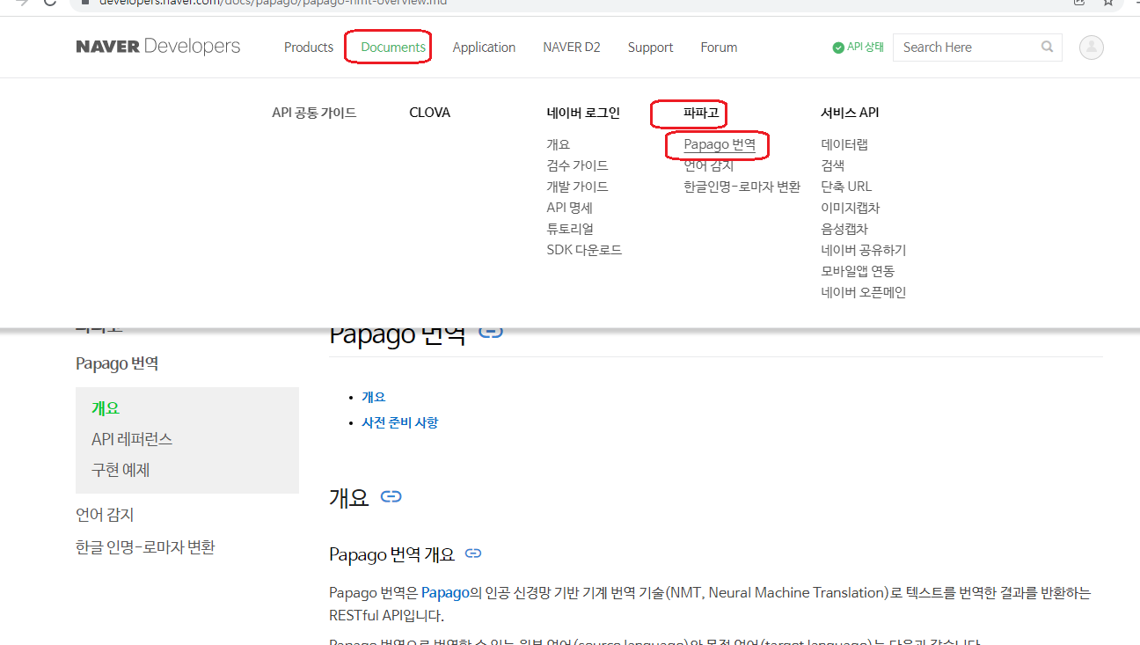Select API 공통 가이드 in dropdown

tap(314, 113)
